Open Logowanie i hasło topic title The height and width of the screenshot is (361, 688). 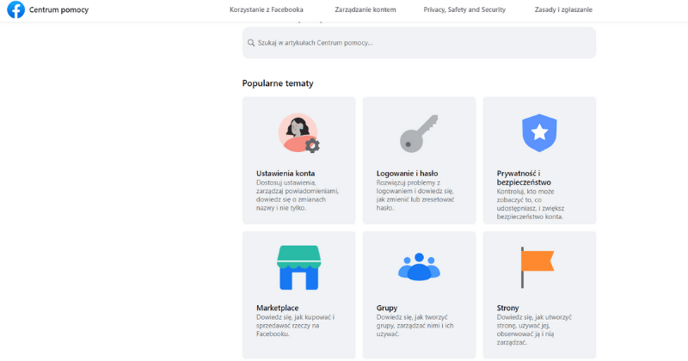click(407, 174)
